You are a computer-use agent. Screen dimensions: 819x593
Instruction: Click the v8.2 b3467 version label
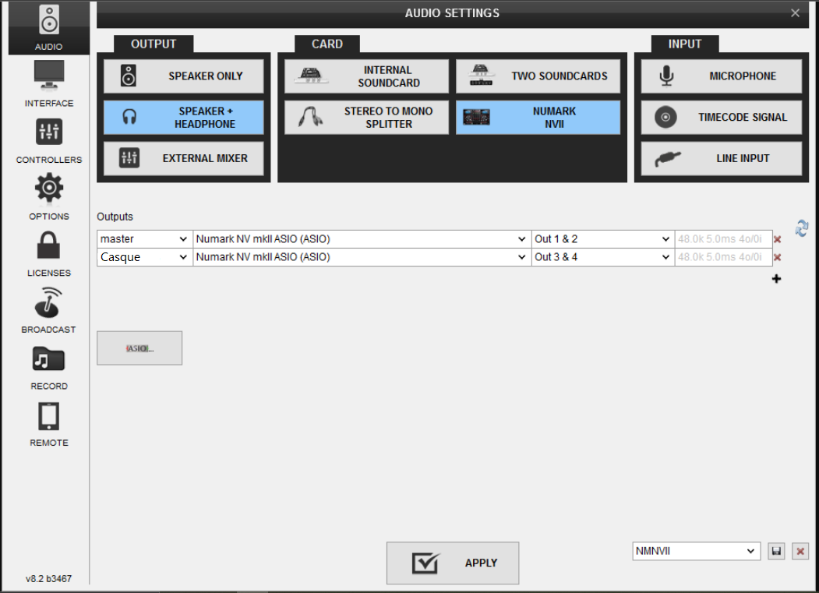(48, 579)
